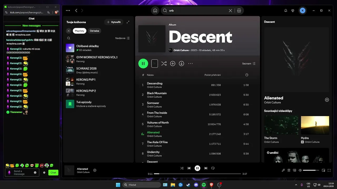Toggle repeat mode

click(x=213, y=168)
